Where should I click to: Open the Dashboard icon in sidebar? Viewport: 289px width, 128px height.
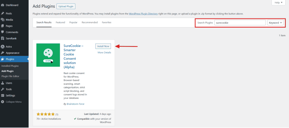pos(3,5)
